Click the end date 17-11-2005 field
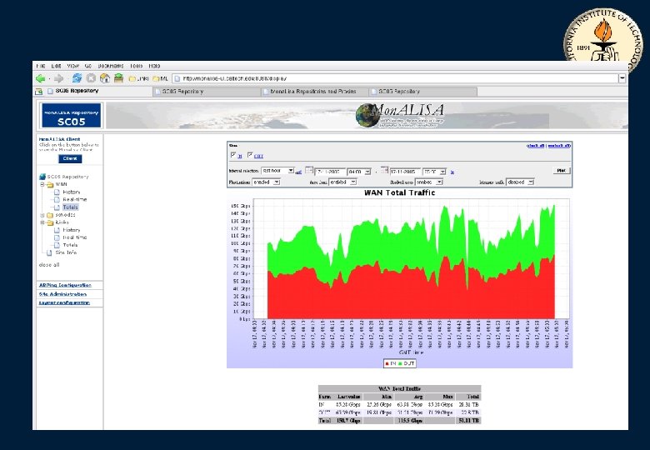 405,172
